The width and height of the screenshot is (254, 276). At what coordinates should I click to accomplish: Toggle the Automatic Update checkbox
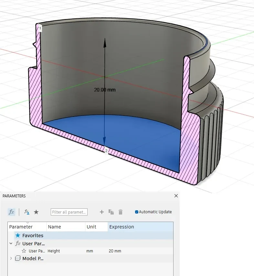click(137, 212)
